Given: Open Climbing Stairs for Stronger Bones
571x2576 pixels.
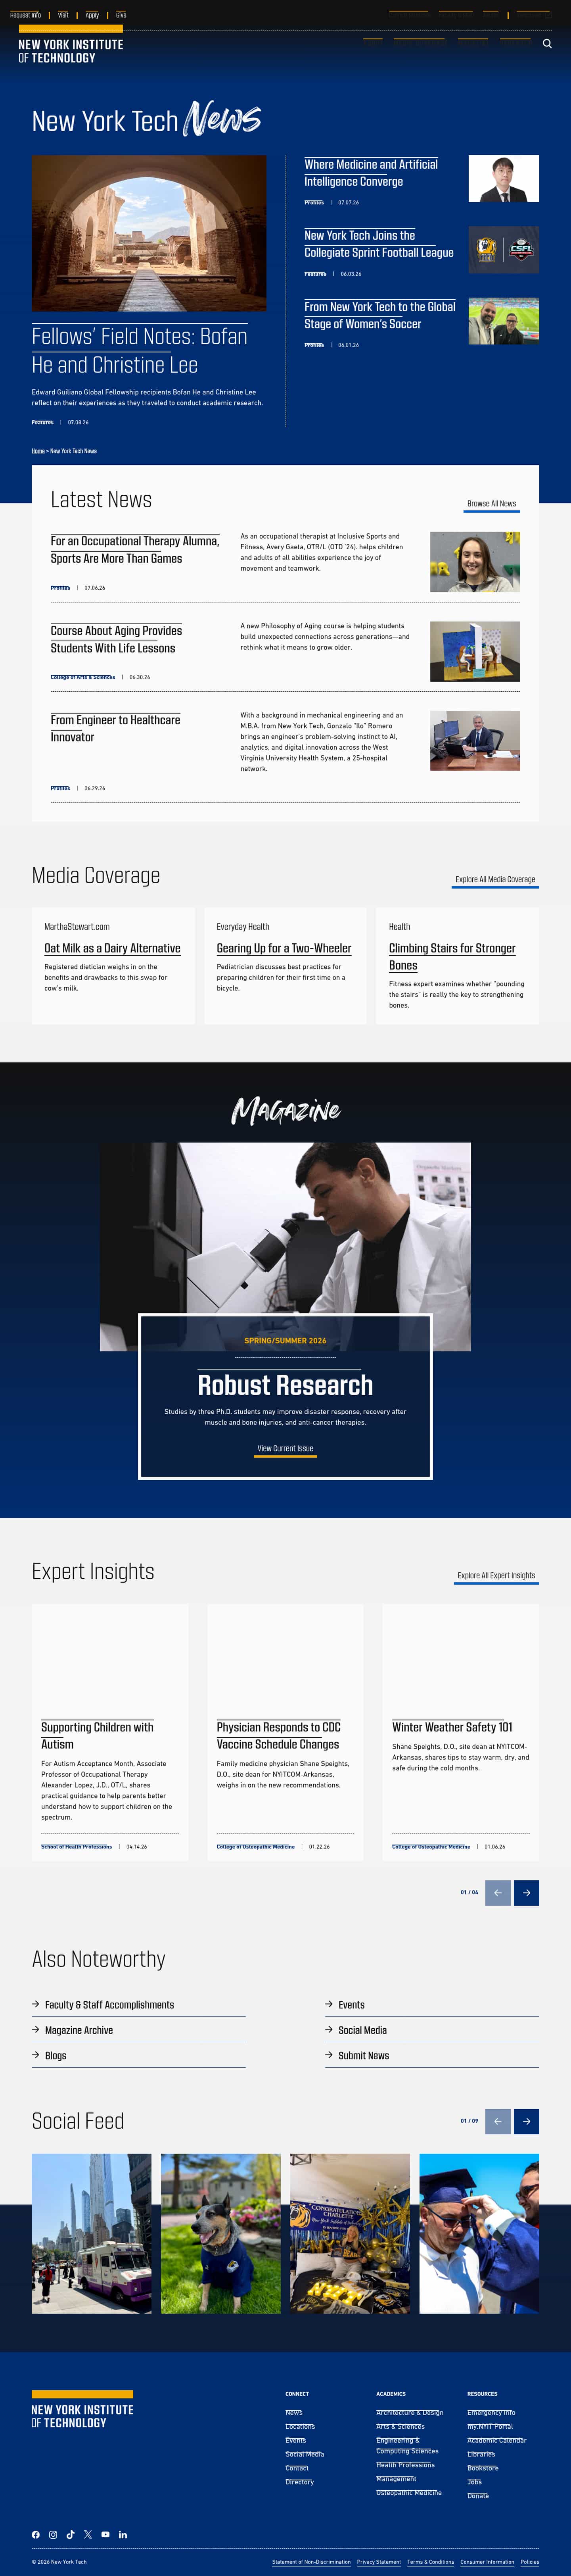Looking at the screenshot, I should tap(452, 957).
